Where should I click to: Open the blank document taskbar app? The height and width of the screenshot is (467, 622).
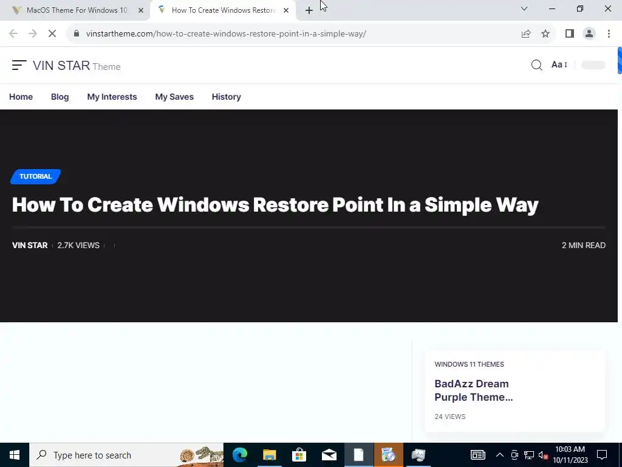358,455
